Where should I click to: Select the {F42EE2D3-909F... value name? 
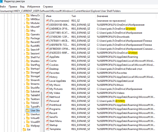pyautogui.click(x=59, y=53)
